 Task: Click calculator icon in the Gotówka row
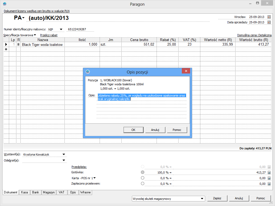(x=269, y=172)
